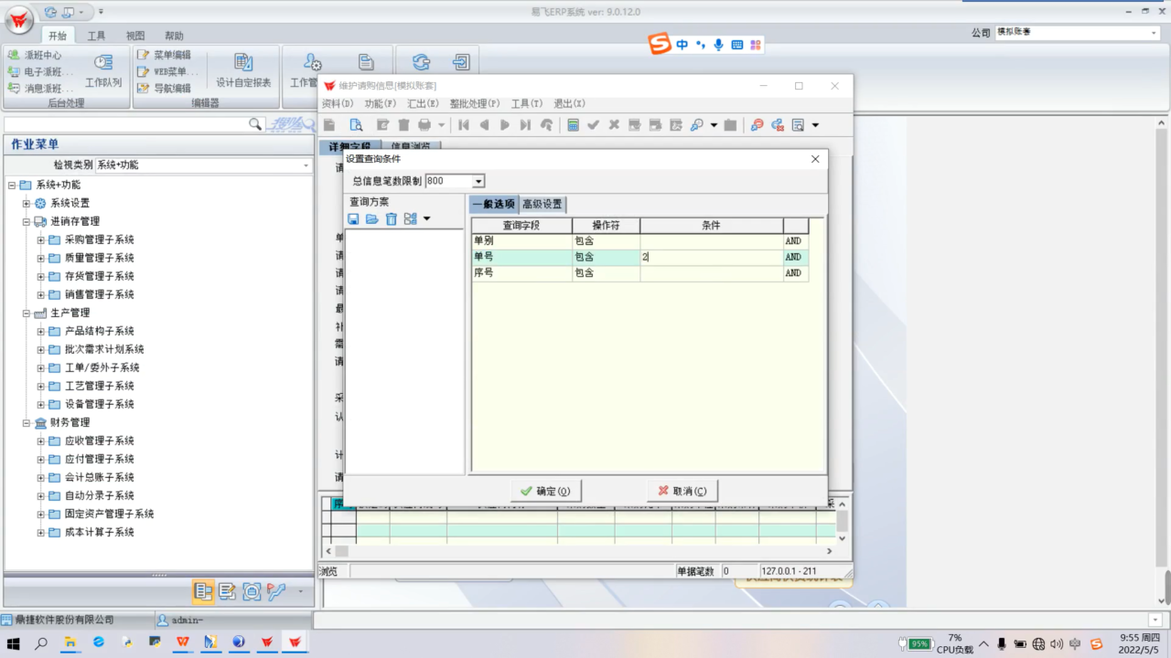Click the 确定(O) button

click(x=545, y=491)
